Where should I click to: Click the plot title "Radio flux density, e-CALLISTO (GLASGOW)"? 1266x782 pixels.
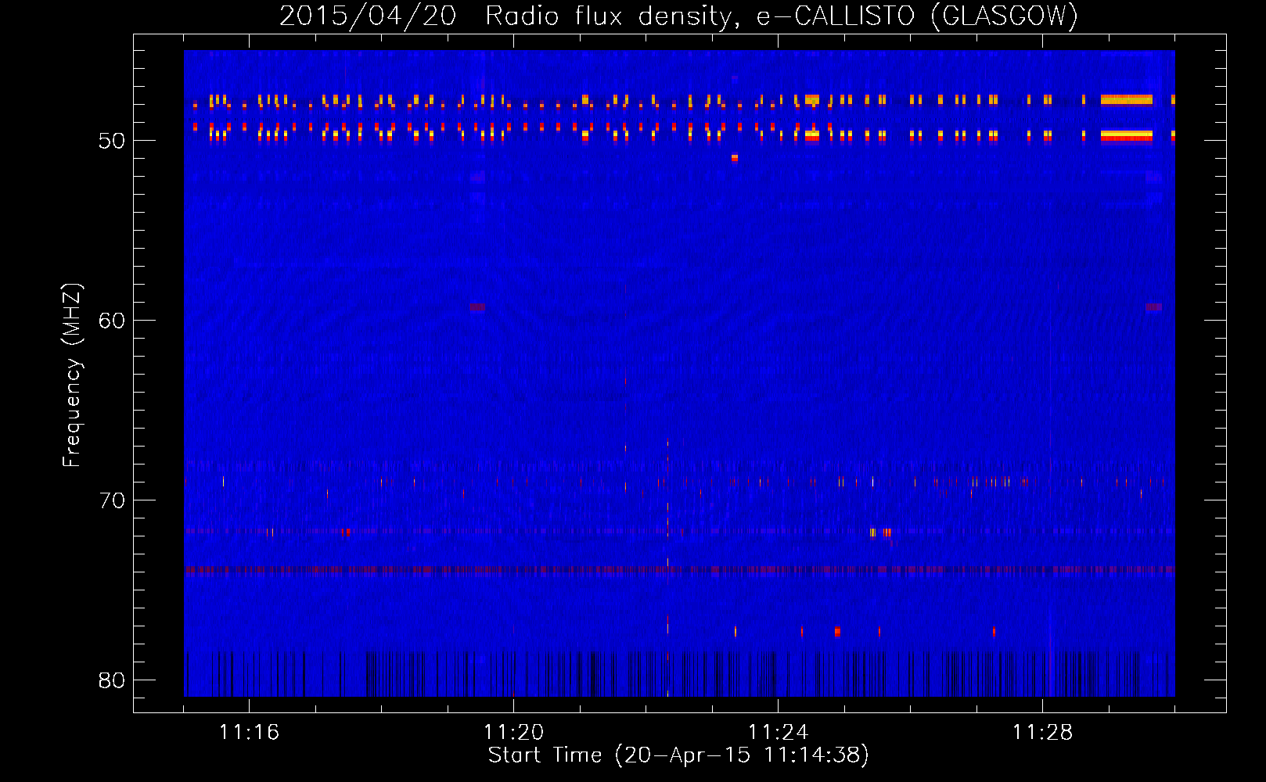pyautogui.click(x=782, y=16)
